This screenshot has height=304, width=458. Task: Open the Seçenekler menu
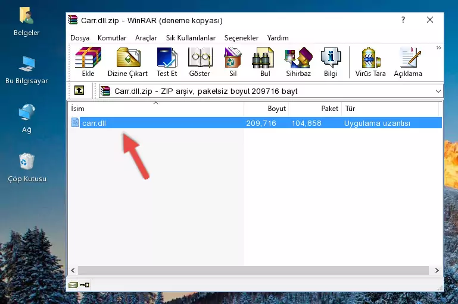coord(241,38)
